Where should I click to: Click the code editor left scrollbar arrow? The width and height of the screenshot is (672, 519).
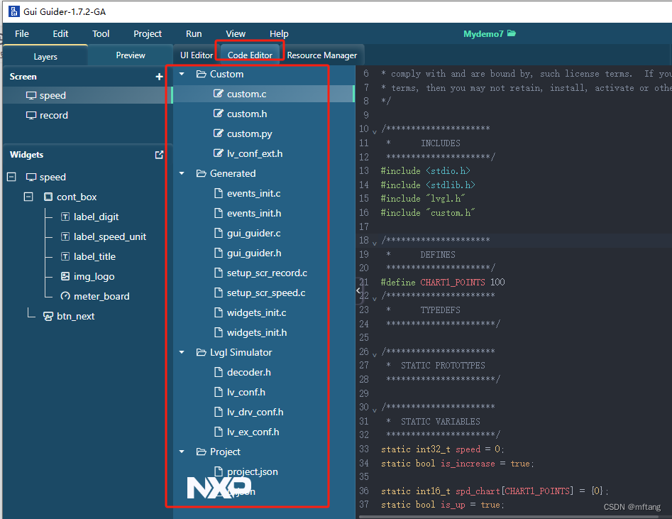tap(358, 290)
